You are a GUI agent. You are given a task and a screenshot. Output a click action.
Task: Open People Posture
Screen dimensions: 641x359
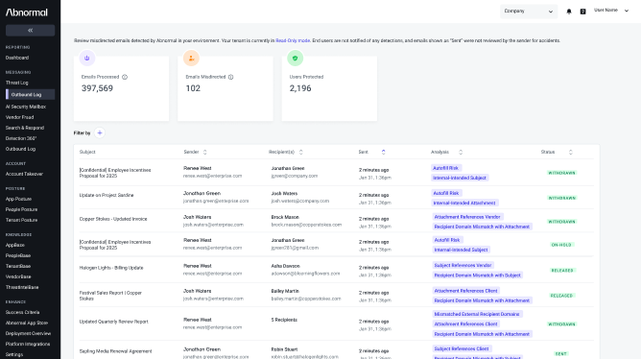point(21,209)
